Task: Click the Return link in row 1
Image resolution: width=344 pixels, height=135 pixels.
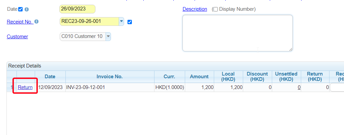Action: click(x=25, y=87)
